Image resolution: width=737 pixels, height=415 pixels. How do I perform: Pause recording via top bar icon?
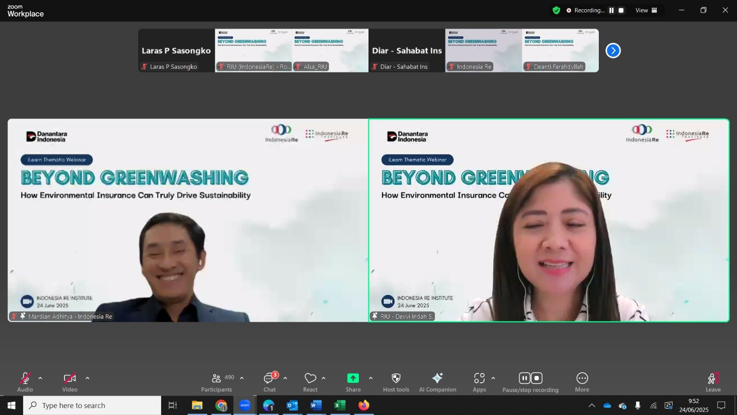611,10
